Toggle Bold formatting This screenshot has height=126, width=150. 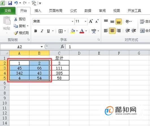point(36,31)
